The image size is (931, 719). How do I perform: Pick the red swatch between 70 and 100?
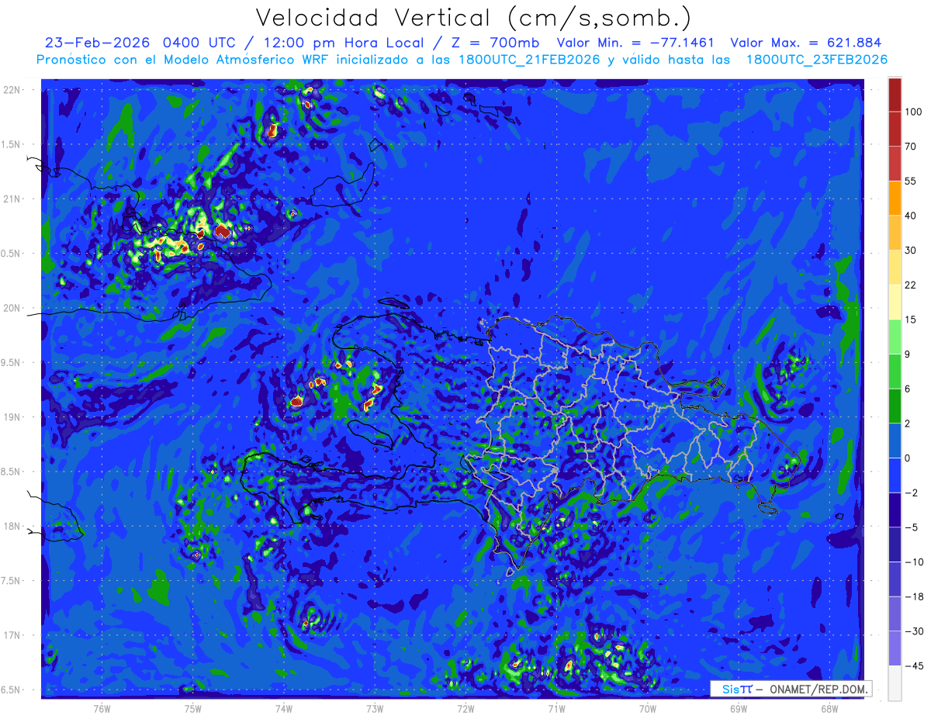(895, 129)
